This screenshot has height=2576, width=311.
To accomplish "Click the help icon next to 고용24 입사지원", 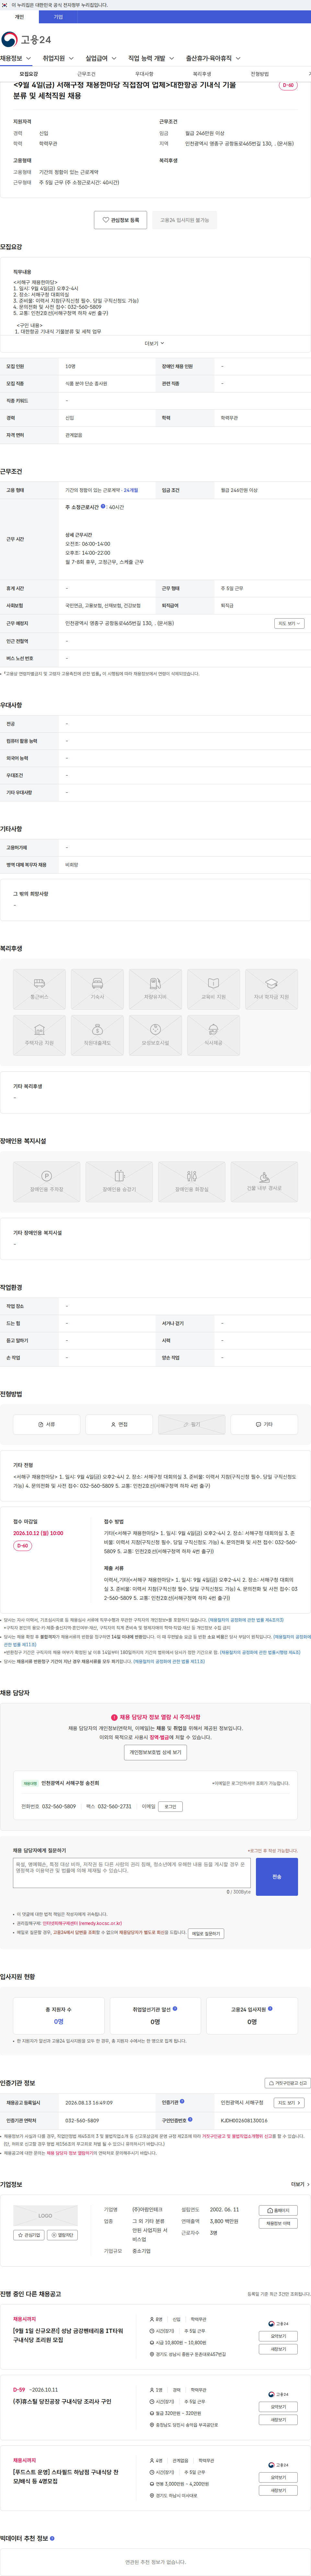I will (270, 2008).
